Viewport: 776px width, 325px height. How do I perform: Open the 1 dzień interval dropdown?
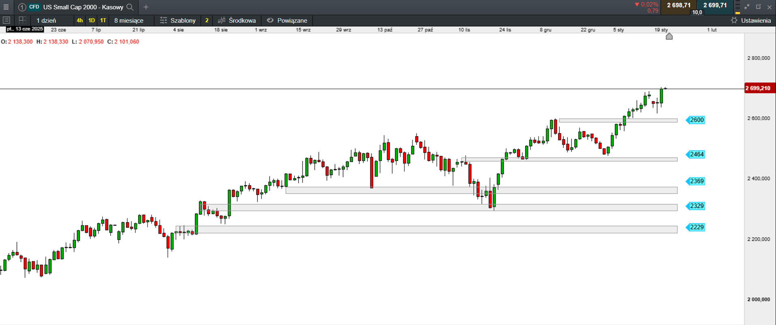(47, 20)
